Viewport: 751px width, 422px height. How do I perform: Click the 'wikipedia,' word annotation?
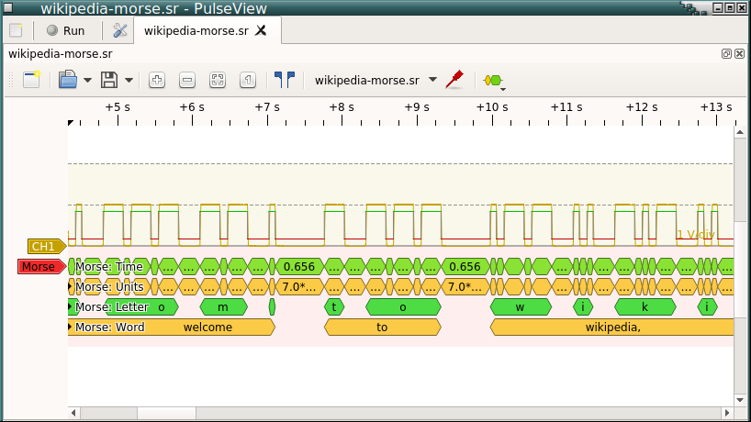tap(612, 327)
